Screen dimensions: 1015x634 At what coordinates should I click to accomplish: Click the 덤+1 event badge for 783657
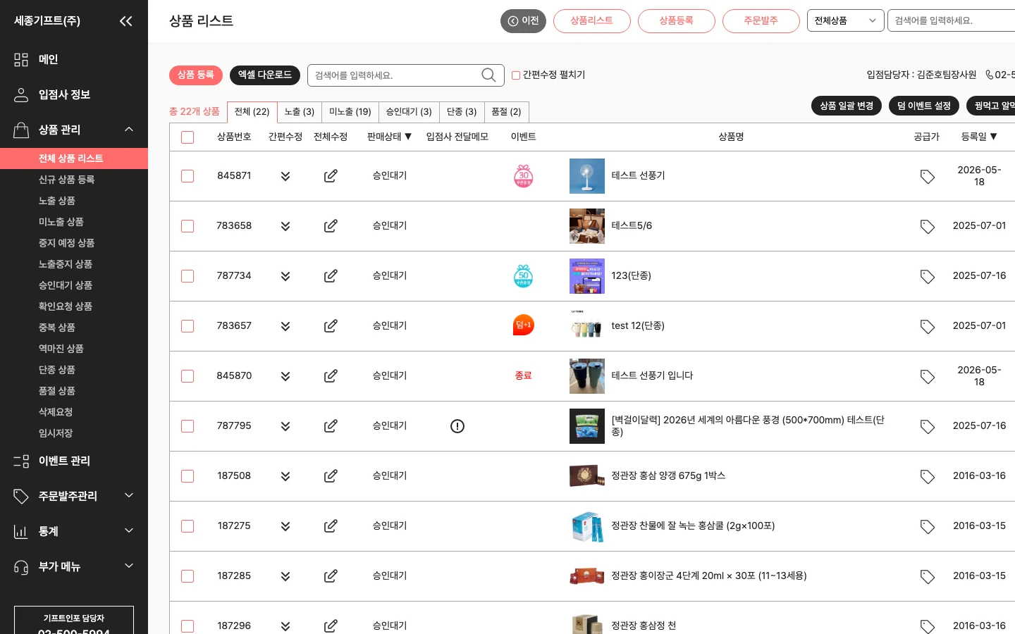click(x=524, y=325)
